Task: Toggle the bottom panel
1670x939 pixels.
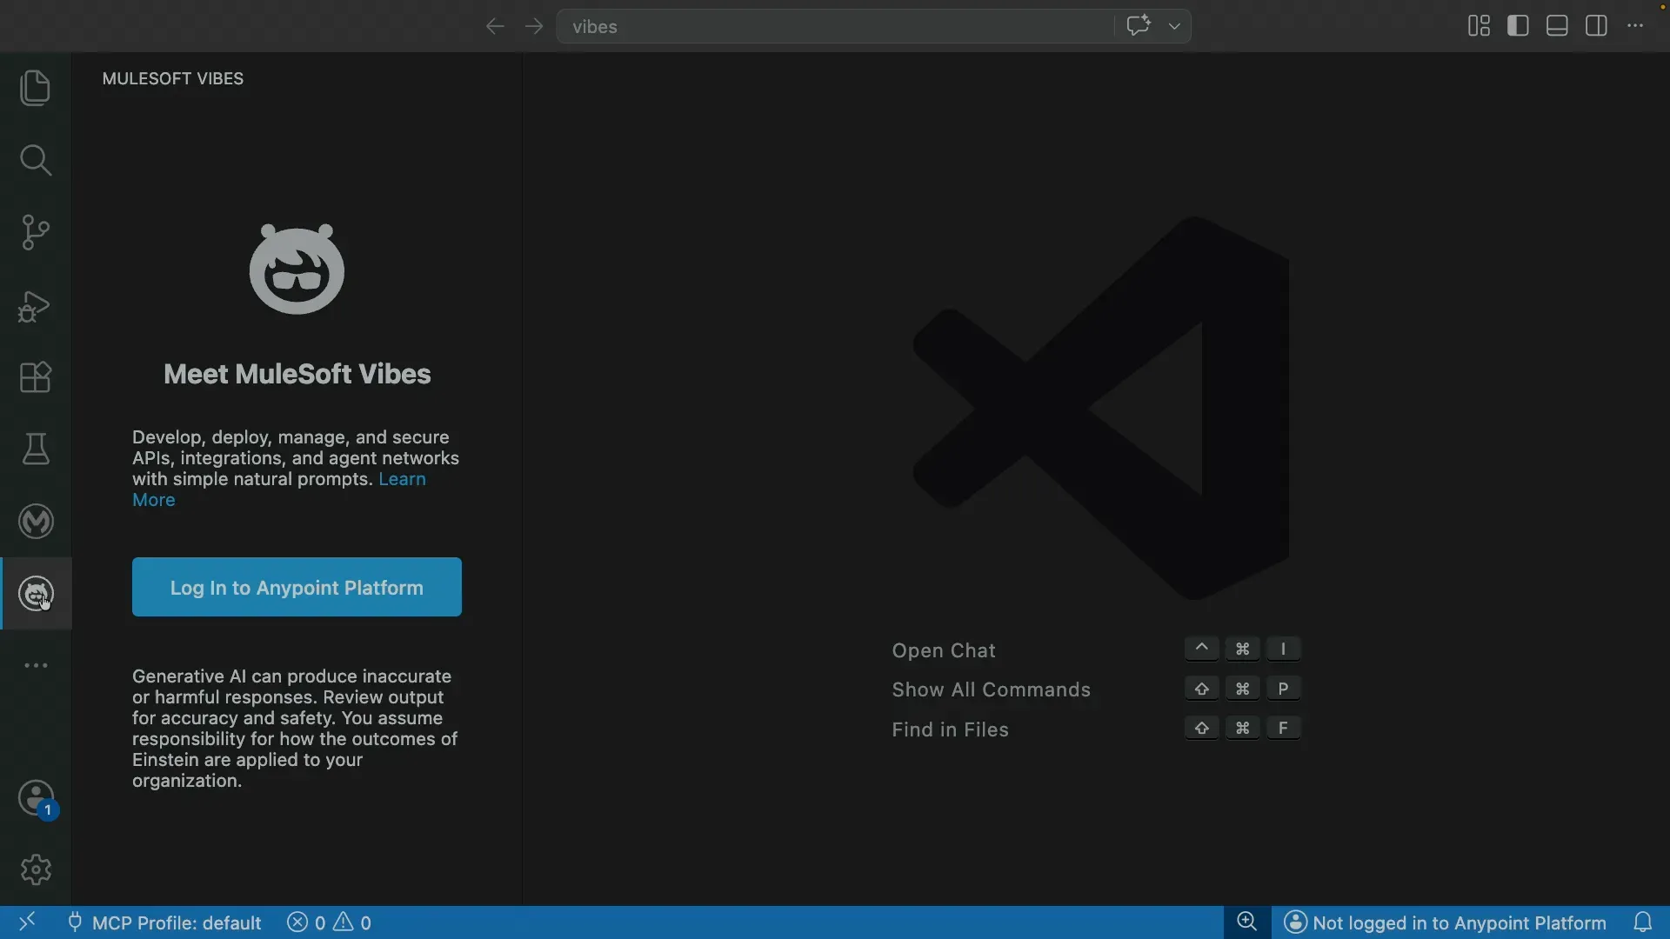Action: tap(1557, 26)
